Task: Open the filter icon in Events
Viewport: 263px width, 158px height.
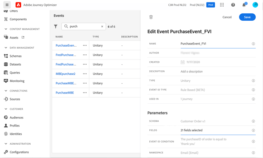Action: [x=56, y=27]
